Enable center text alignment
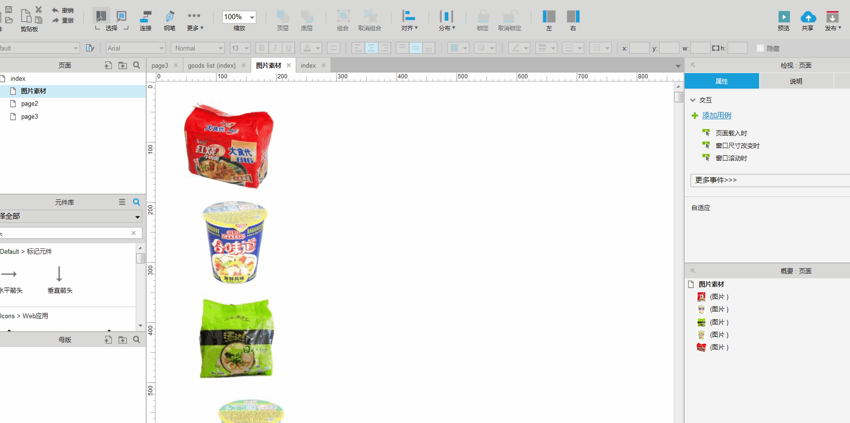 click(371, 48)
